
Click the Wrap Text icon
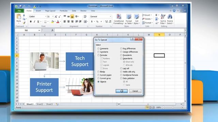pos(85,17)
